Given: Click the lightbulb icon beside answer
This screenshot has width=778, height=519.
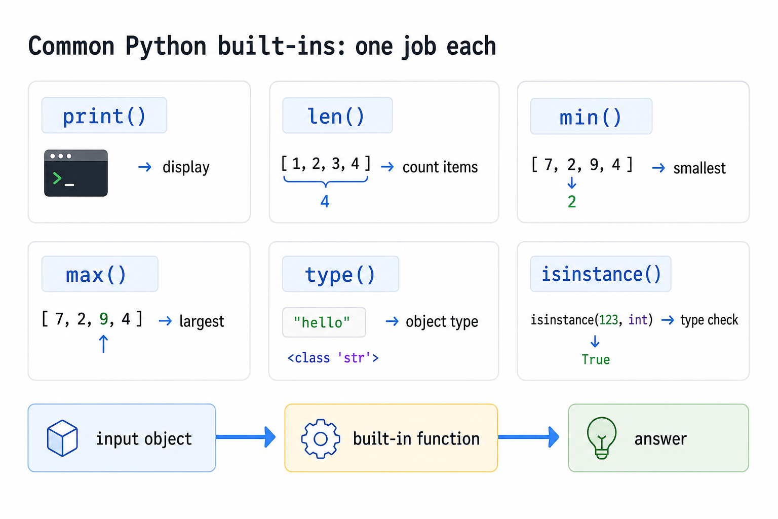Looking at the screenshot, I should point(602,438).
